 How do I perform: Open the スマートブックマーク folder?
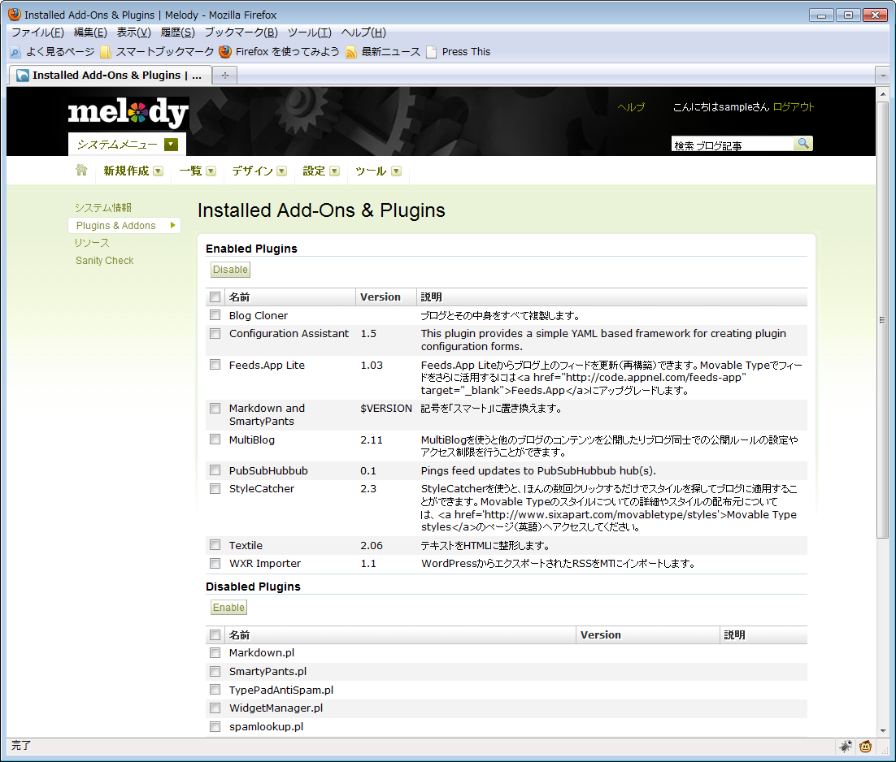[x=157, y=52]
